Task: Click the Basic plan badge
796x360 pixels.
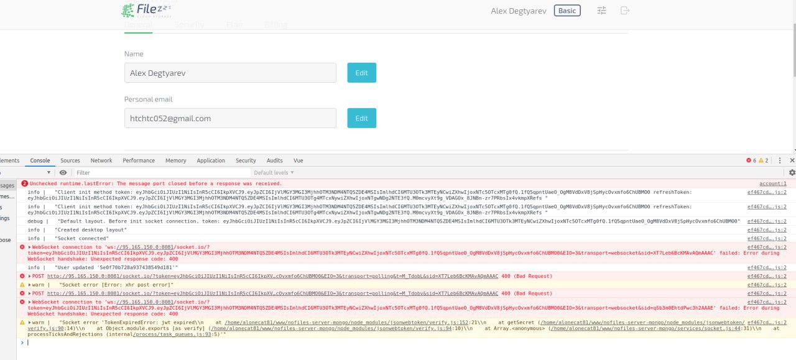Action: coord(567,11)
